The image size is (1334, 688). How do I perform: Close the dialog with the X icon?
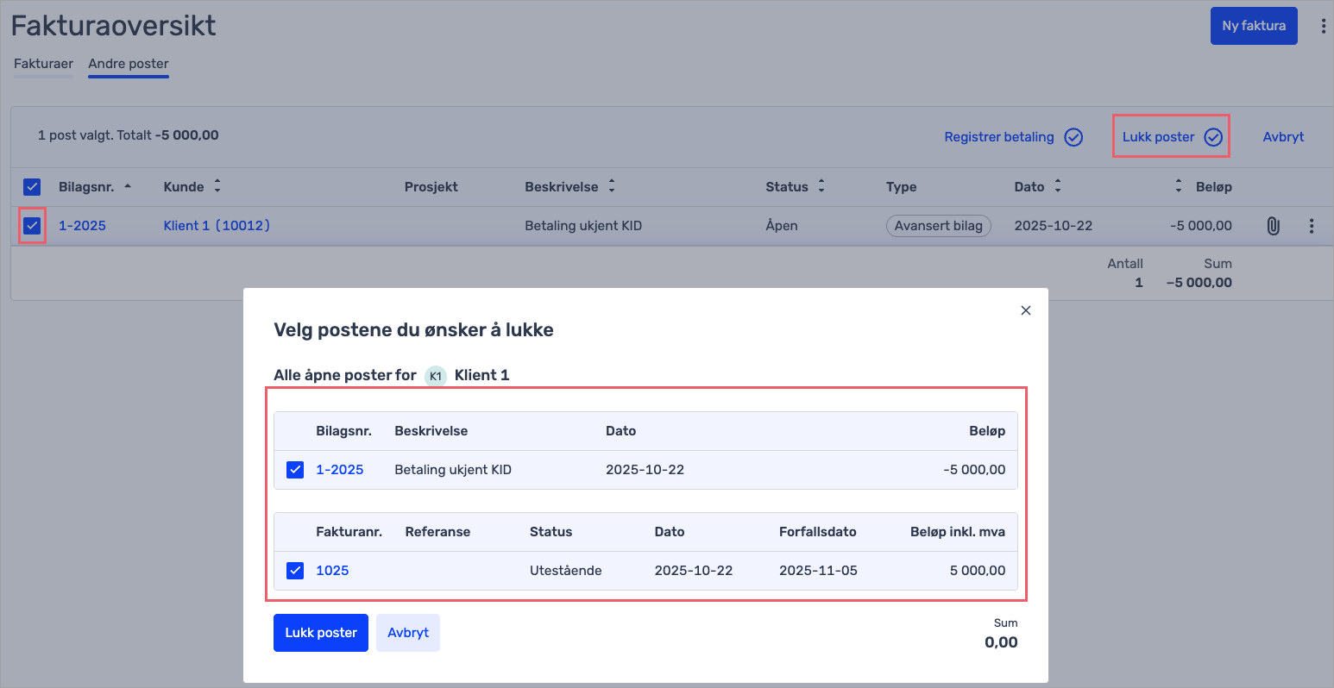(1025, 310)
